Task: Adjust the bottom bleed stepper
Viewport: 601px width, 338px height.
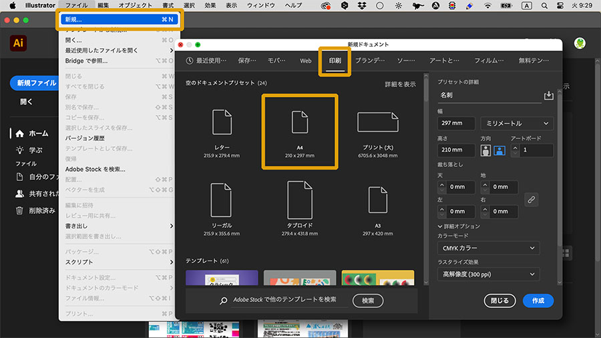Action: point(485,187)
